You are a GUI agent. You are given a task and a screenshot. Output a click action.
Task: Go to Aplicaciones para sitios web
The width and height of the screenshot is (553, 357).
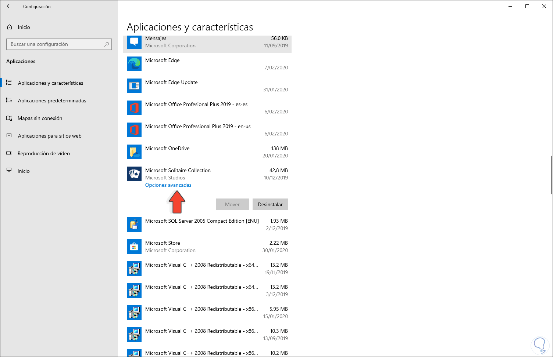pos(59,136)
